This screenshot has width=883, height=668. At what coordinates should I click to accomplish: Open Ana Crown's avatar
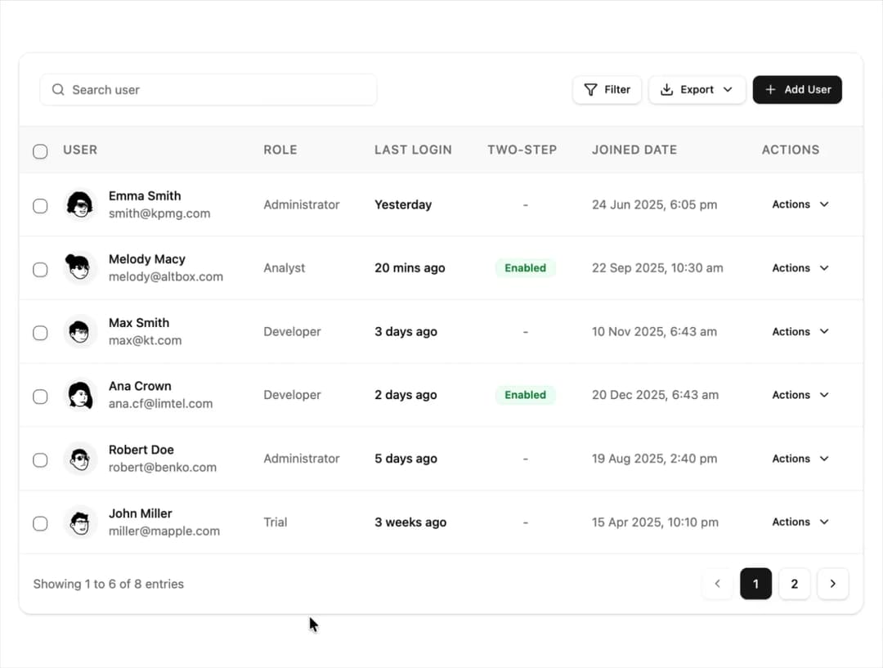pyautogui.click(x=79, y=395)
